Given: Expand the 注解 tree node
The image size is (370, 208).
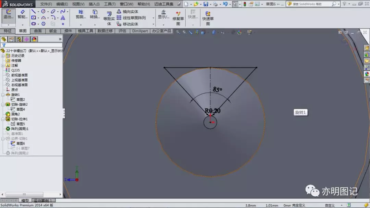Looking at the screenshot, I should point(3,65).
